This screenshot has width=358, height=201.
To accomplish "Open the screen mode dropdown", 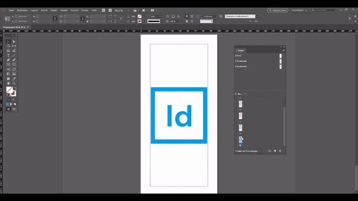I will (x=145, y=11).
